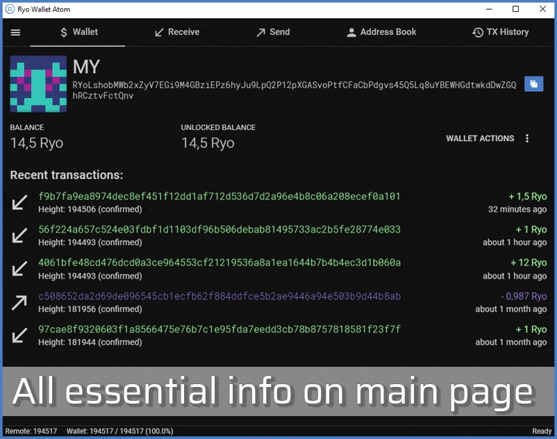Click 'Height: 194506 (confirmed)' text
This screenshot has width=557, height=439.
click(90, 209)
